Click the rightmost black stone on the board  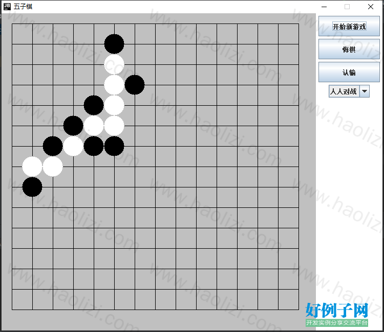tap(135, 85)
